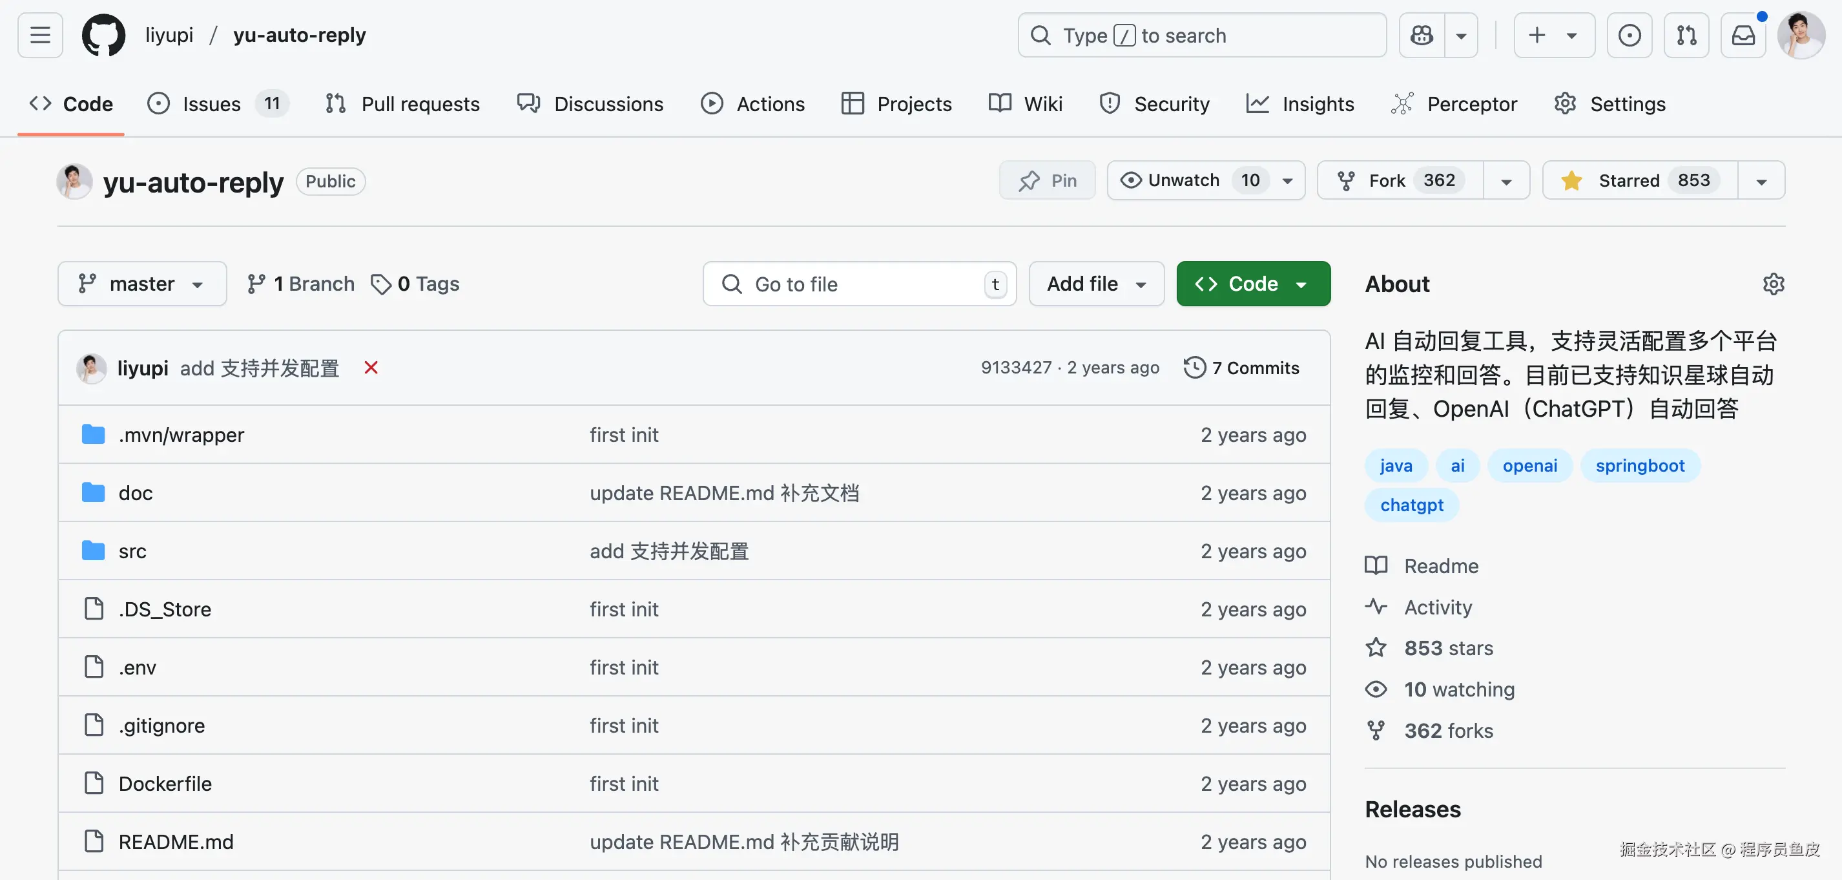Open Copilot chat icon
Viewport: 1842px width, 880px height.
pyautogui.click(x=1422, y=35)
